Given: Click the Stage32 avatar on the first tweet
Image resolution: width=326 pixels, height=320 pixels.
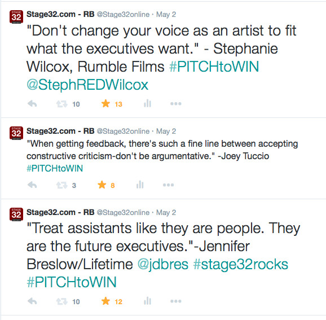Looking at the screenshot, I should click(16, 16).
